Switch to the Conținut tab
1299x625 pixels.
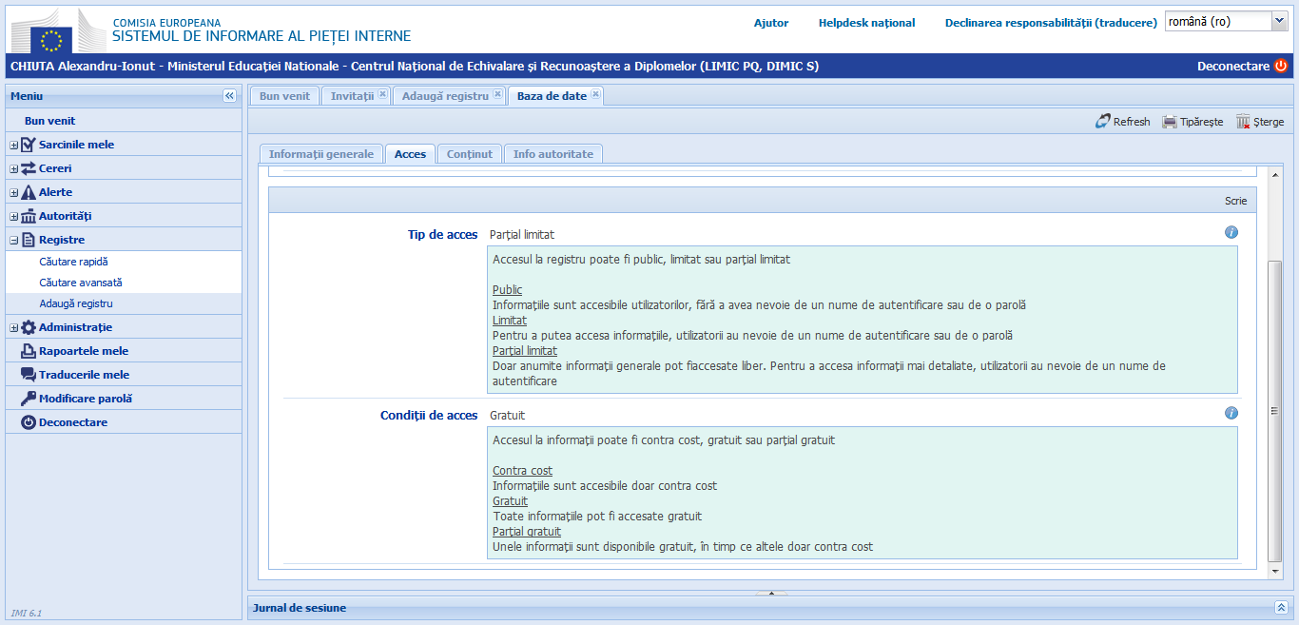(469, 152)
